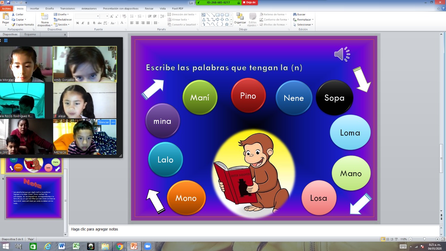Open Fuente dialog launcher

coord(125,30)
